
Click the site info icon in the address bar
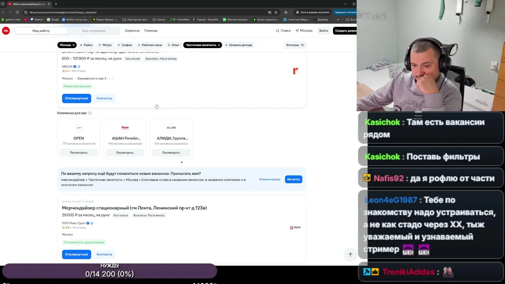click(26, 12)
